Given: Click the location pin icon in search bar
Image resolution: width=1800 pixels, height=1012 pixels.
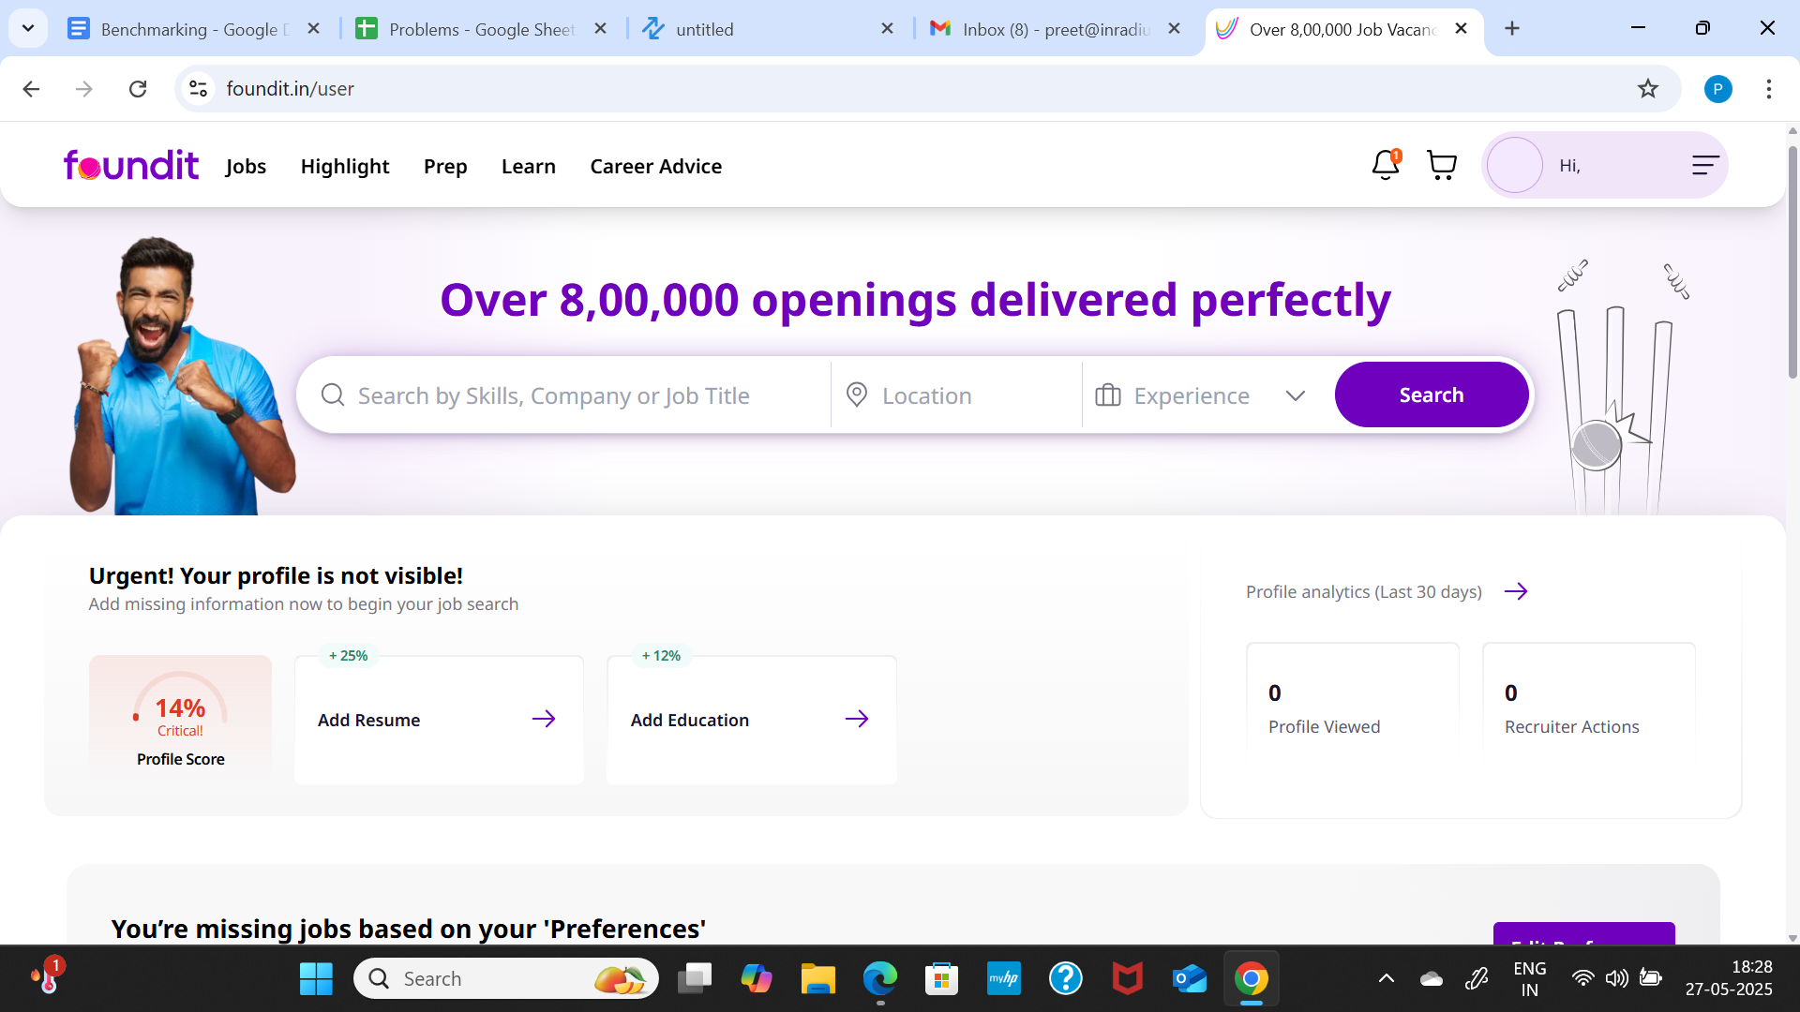Looking at the screenshot, I should [x=856, y=394].
